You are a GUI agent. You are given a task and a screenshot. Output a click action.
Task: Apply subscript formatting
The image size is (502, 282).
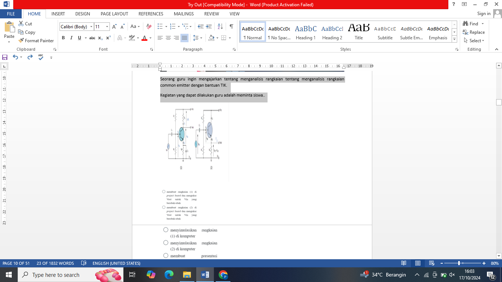click(101, 38)
